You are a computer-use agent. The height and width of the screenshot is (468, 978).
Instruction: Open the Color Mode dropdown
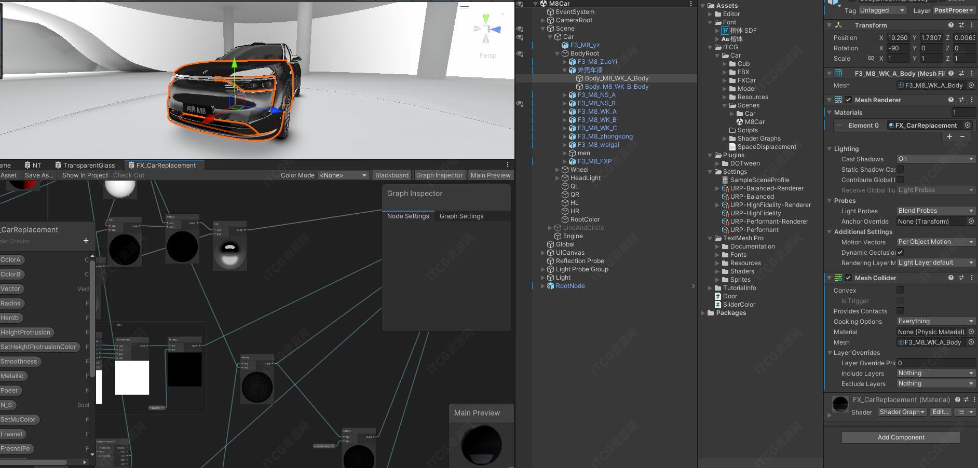pyautogui.click(x=343, y=175)
